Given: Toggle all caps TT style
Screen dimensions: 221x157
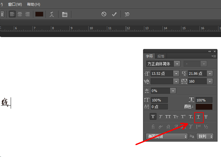Looking at the screenshot, I should (x=168, y=116).
